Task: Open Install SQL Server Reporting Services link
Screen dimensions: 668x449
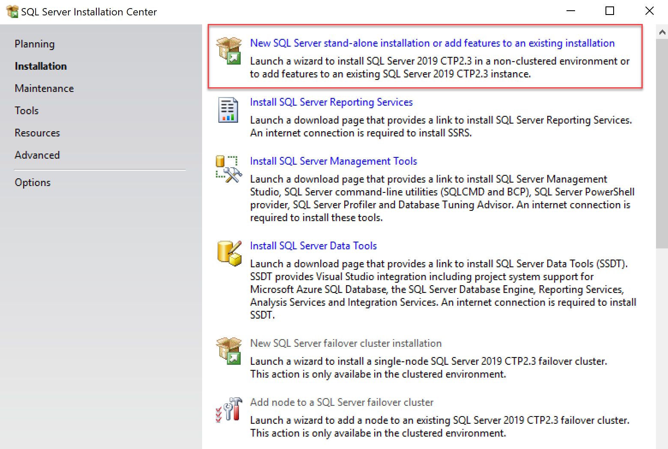Action: tap(331, 102)
